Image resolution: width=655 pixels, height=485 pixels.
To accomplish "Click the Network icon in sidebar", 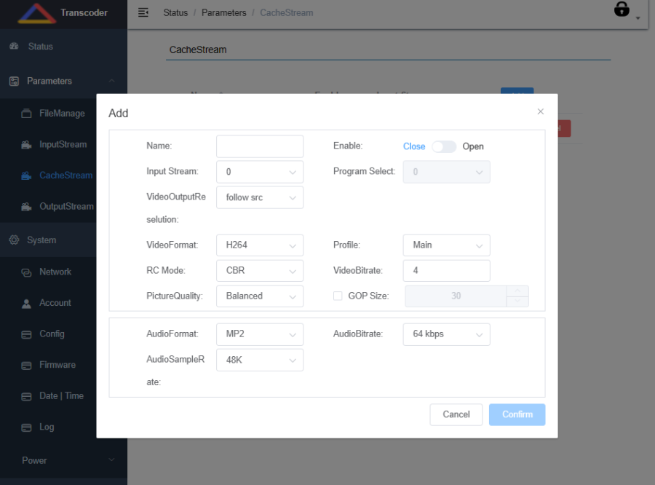I will pos(26,272).
